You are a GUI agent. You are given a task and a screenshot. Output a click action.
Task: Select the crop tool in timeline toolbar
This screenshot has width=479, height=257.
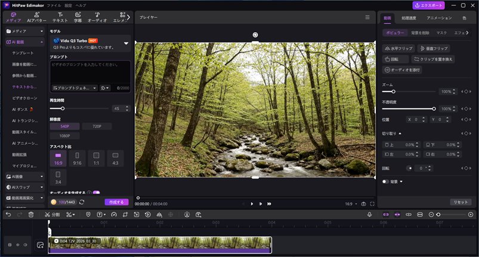(x=125, y=215)
